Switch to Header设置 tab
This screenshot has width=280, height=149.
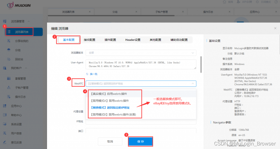(x=133, y=40)
